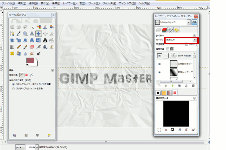Select the Heal tool
The width and height of the screenshot is (226, 150).
pos(12,54)
